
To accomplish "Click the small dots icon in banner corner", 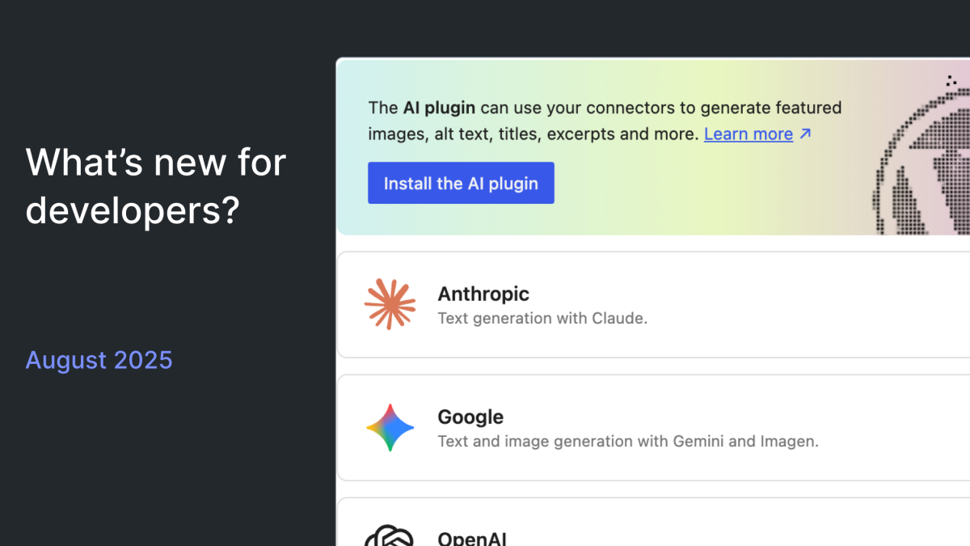I will [951, 81].
